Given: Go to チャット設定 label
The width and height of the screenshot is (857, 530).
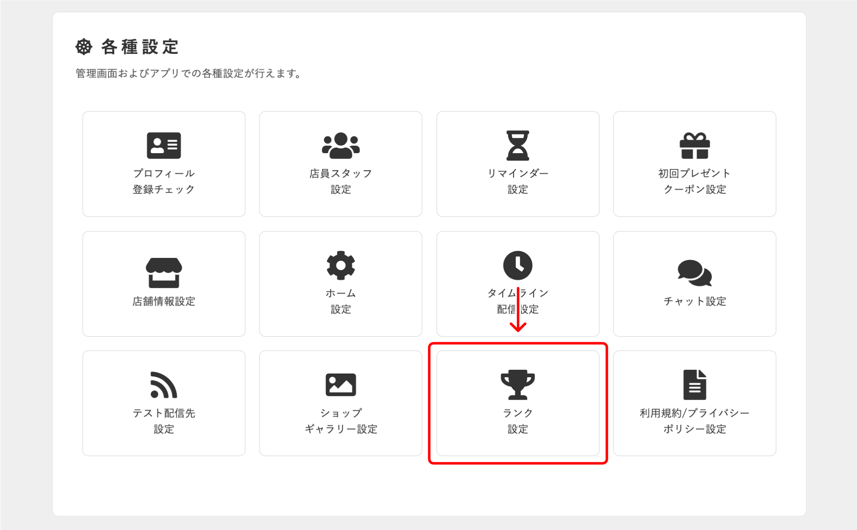Looking at the screenshot, I should [x=694, y=301].
